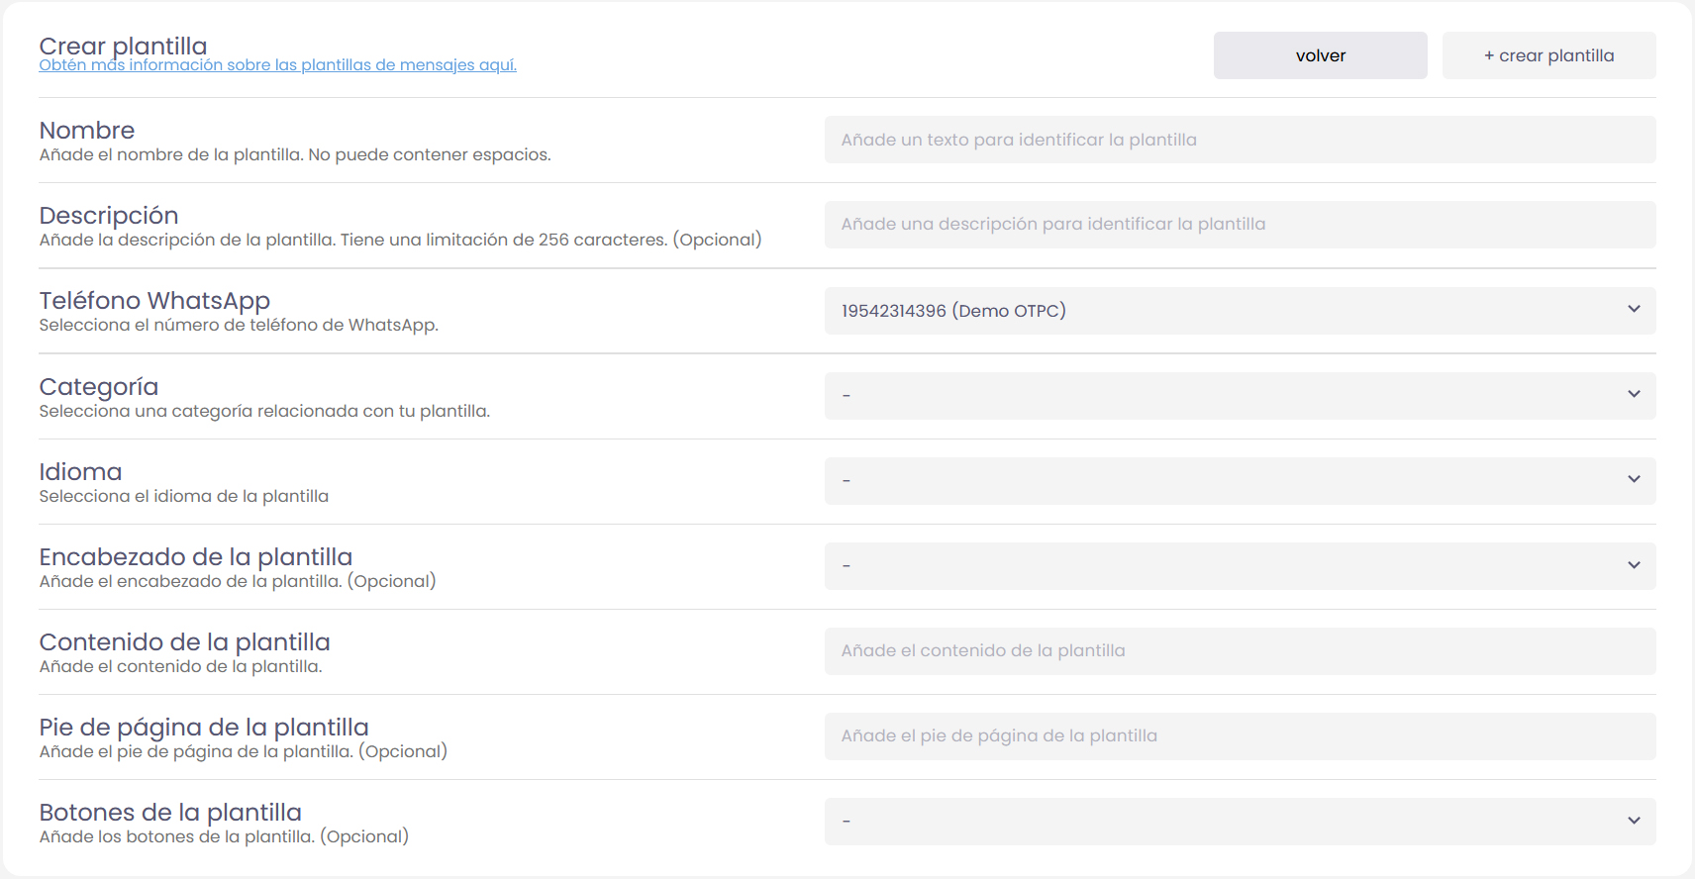
Task: Click the Contenido de la plantilla heading
Action: [184, 642]
